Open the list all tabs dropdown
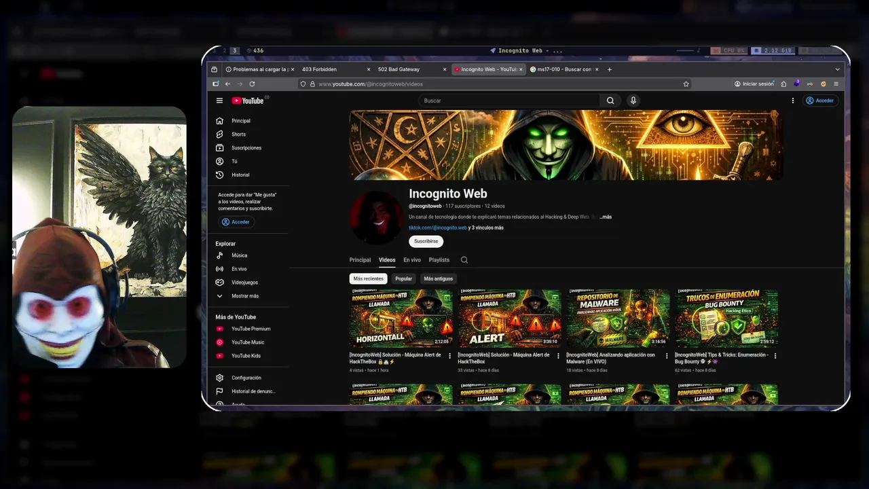The height and width of the screenshot is (489, 869). tap(837, 69)
